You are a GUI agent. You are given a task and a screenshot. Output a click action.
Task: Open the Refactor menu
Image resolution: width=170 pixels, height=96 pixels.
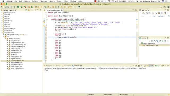coord(35,1)
